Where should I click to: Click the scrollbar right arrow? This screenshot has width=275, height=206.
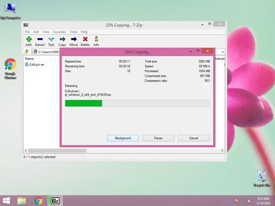222,151
